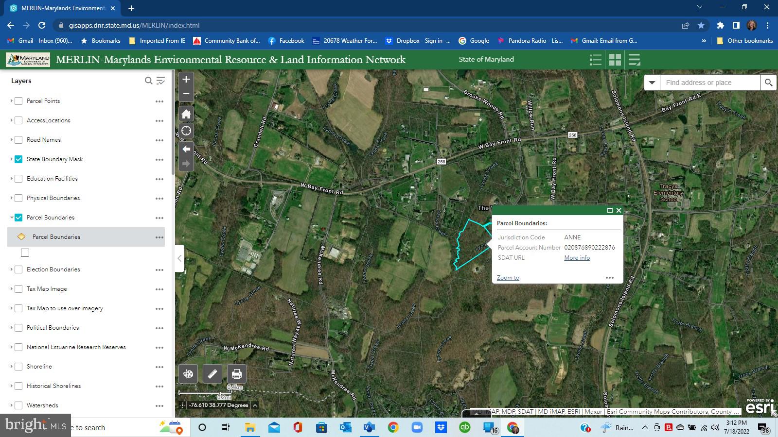
Task: Click the zoom out minus button
Action: [186, 94]
